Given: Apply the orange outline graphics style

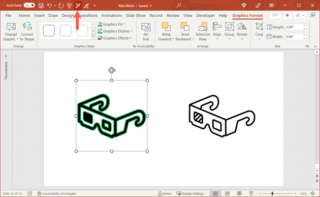Looking at the screenshot, I should point(82,30).
